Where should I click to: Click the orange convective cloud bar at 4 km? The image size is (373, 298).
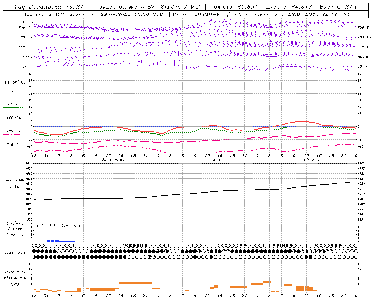(135, 283)
